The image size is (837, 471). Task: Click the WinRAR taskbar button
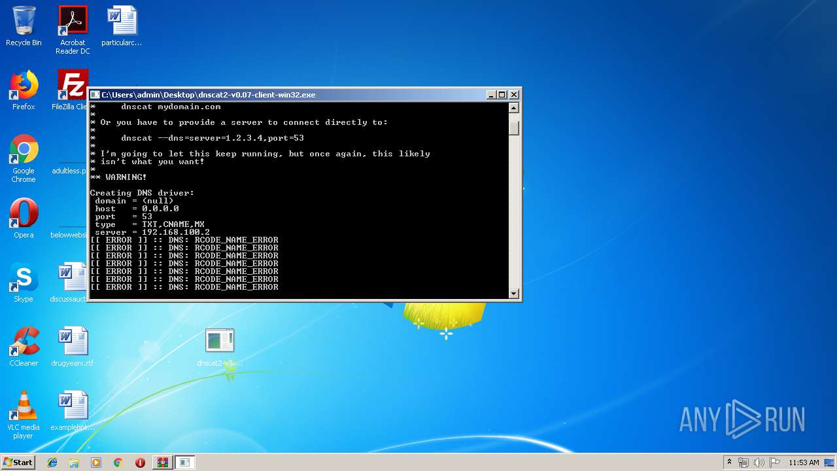162,462
